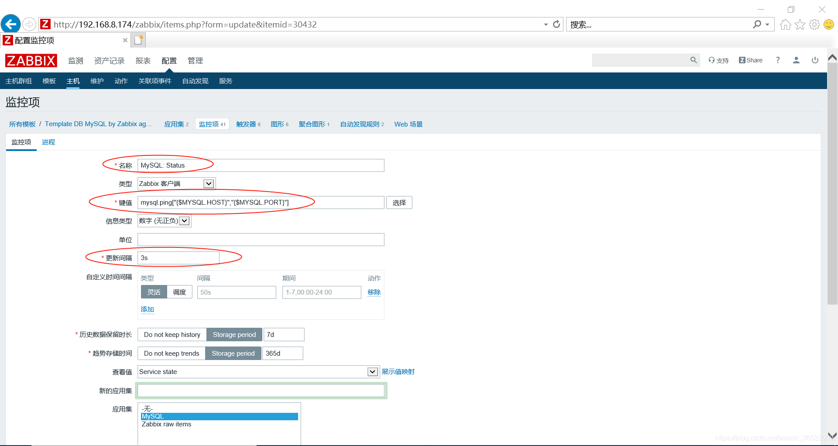This screenshot has height=446, width=838.
Task: Click the ZABBIX logo
Action: tap(31, 61)
